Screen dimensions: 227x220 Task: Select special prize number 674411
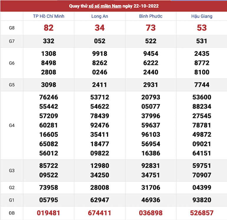(x=100, y=213)
